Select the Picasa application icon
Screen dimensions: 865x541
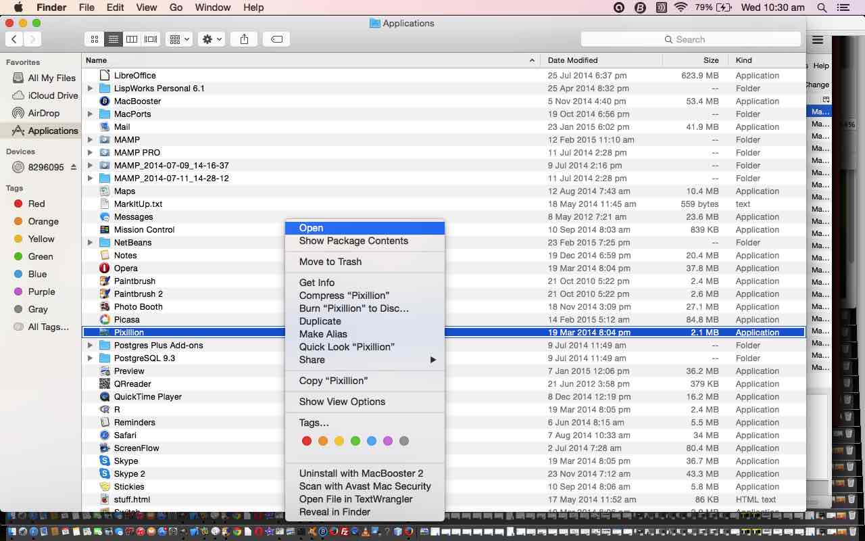pos(105,319)
